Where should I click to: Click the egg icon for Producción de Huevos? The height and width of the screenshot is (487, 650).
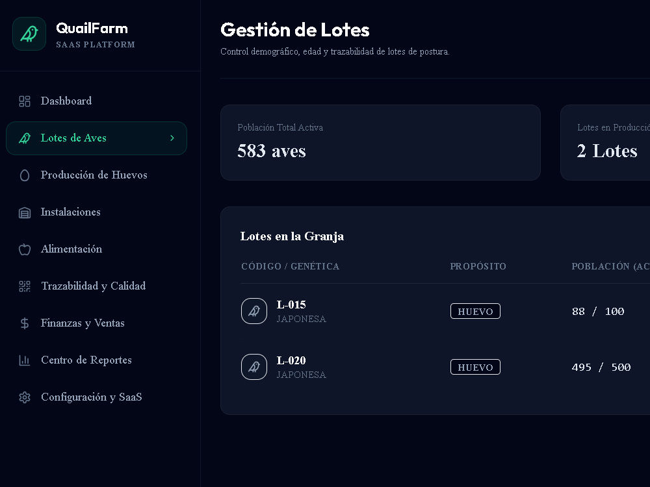[x=25, y=175]
